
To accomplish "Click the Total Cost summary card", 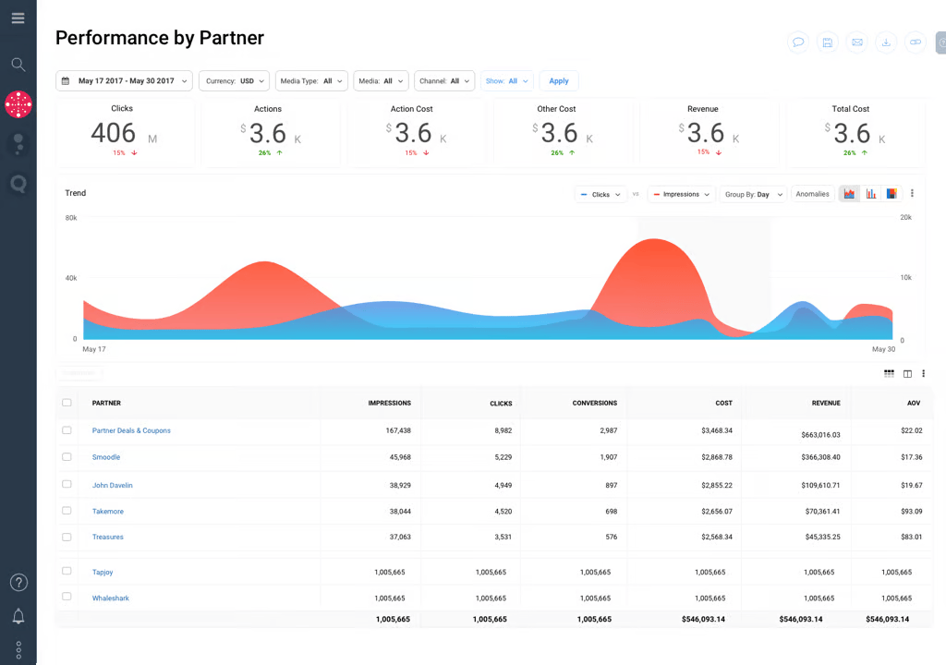I will pyautogui.click(x=855, y=133).
